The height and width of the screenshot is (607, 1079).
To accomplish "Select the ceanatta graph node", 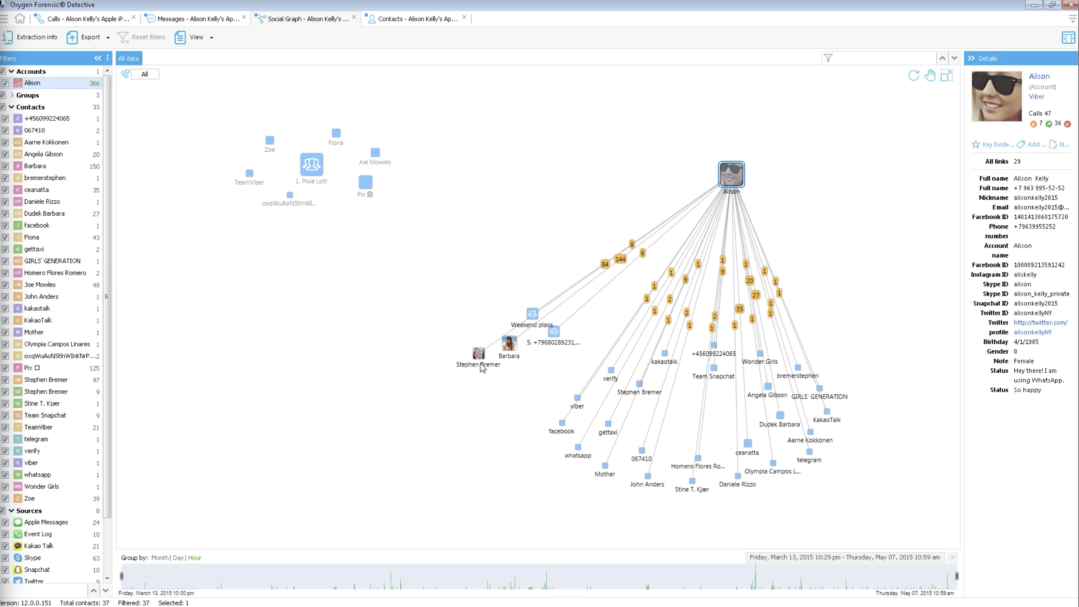I will click(748, 443).
